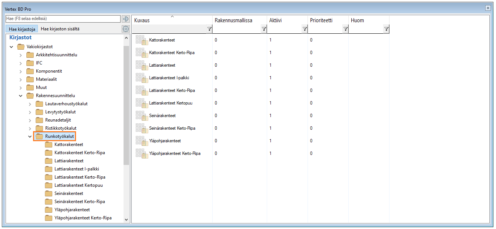
Task: Click the Kuvaus column filter icon
Action: pos(209,29)
